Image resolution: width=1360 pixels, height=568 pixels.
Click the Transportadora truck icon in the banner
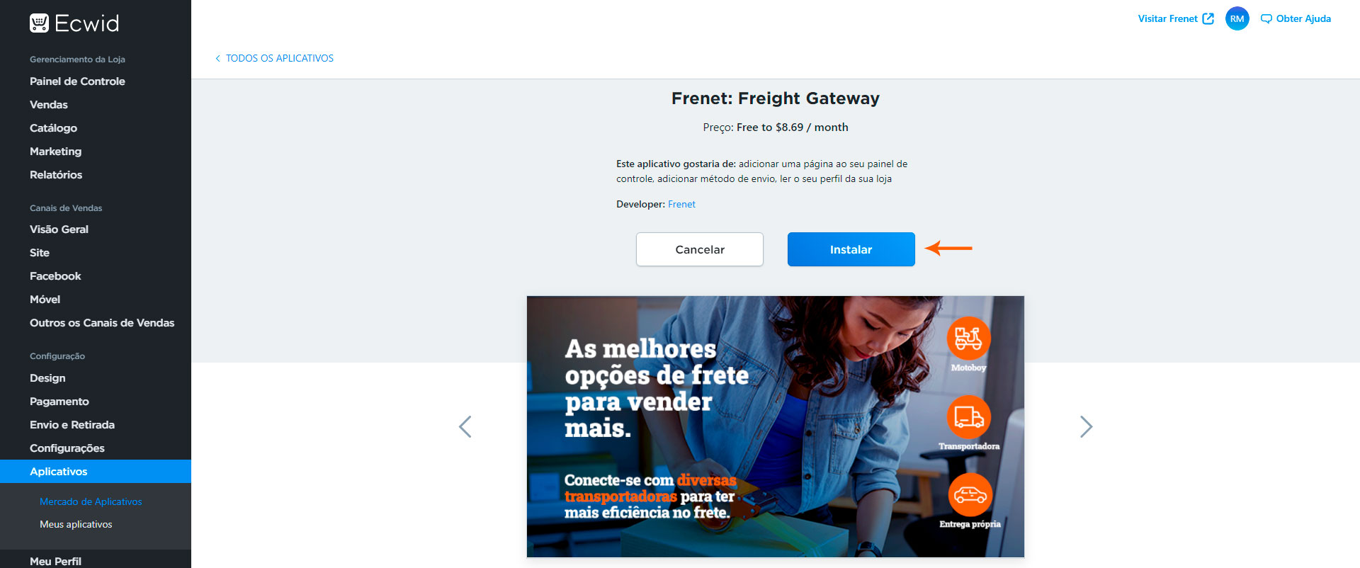(968, 416)
